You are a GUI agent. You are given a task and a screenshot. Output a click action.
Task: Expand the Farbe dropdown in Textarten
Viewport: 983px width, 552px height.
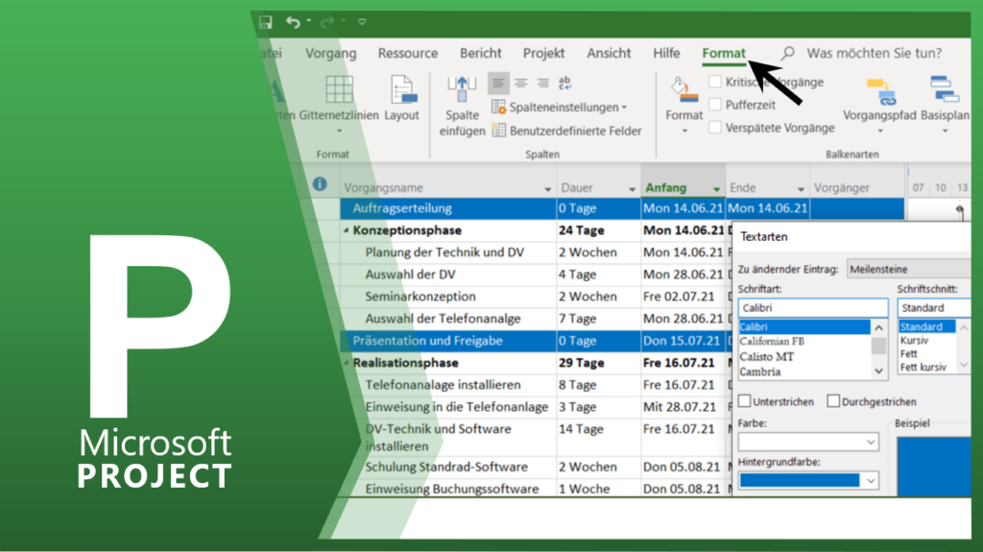point(870,443)
